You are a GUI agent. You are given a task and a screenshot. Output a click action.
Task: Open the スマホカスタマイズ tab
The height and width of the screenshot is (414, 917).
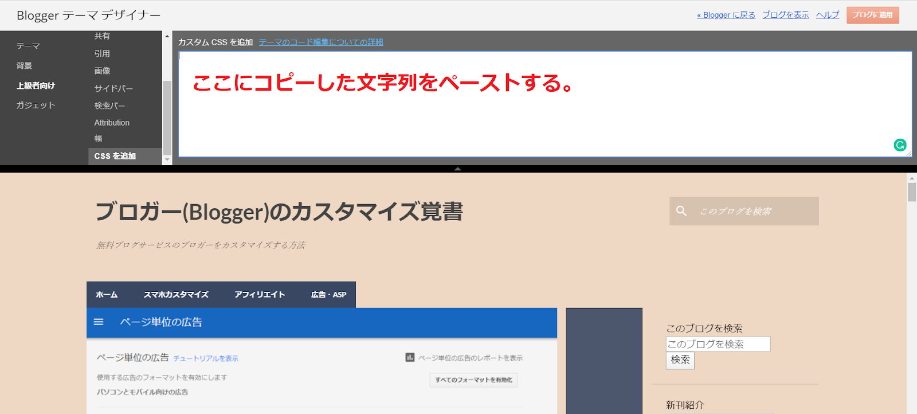(176, 295)
